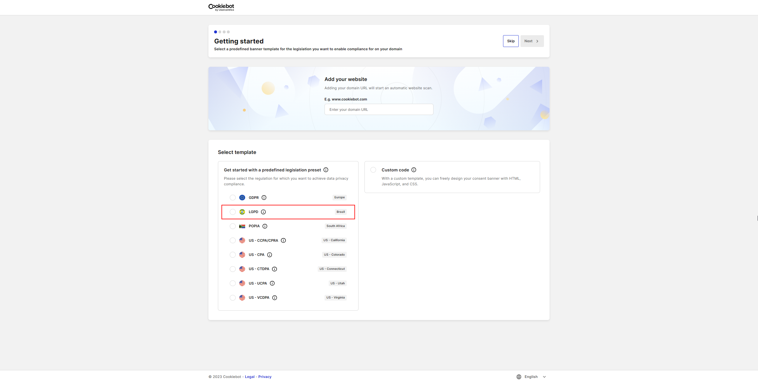The width and height of the screenshot is (758, 383).
Task: Click the Brazil flag icon for LGPD
Action: click(242, 212)
